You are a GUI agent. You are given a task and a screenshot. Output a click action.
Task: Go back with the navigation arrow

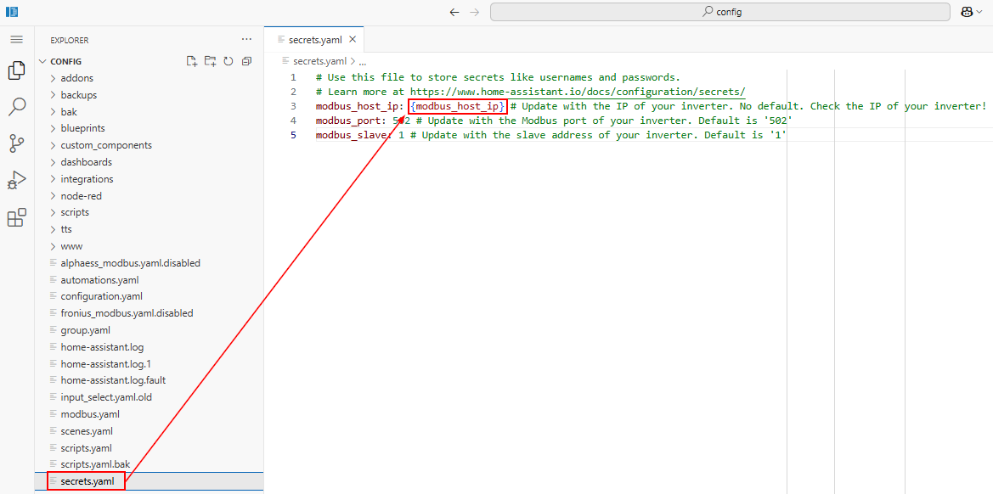(454, 12)
